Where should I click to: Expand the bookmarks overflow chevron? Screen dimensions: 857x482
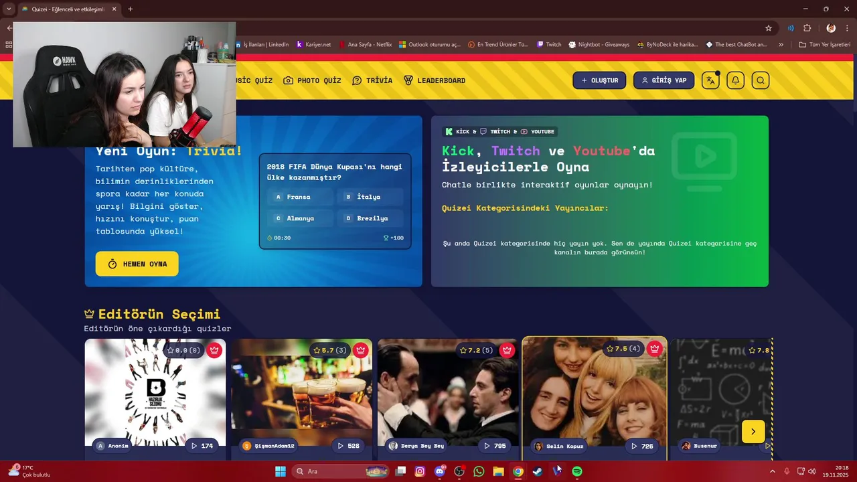pos(781,44)
